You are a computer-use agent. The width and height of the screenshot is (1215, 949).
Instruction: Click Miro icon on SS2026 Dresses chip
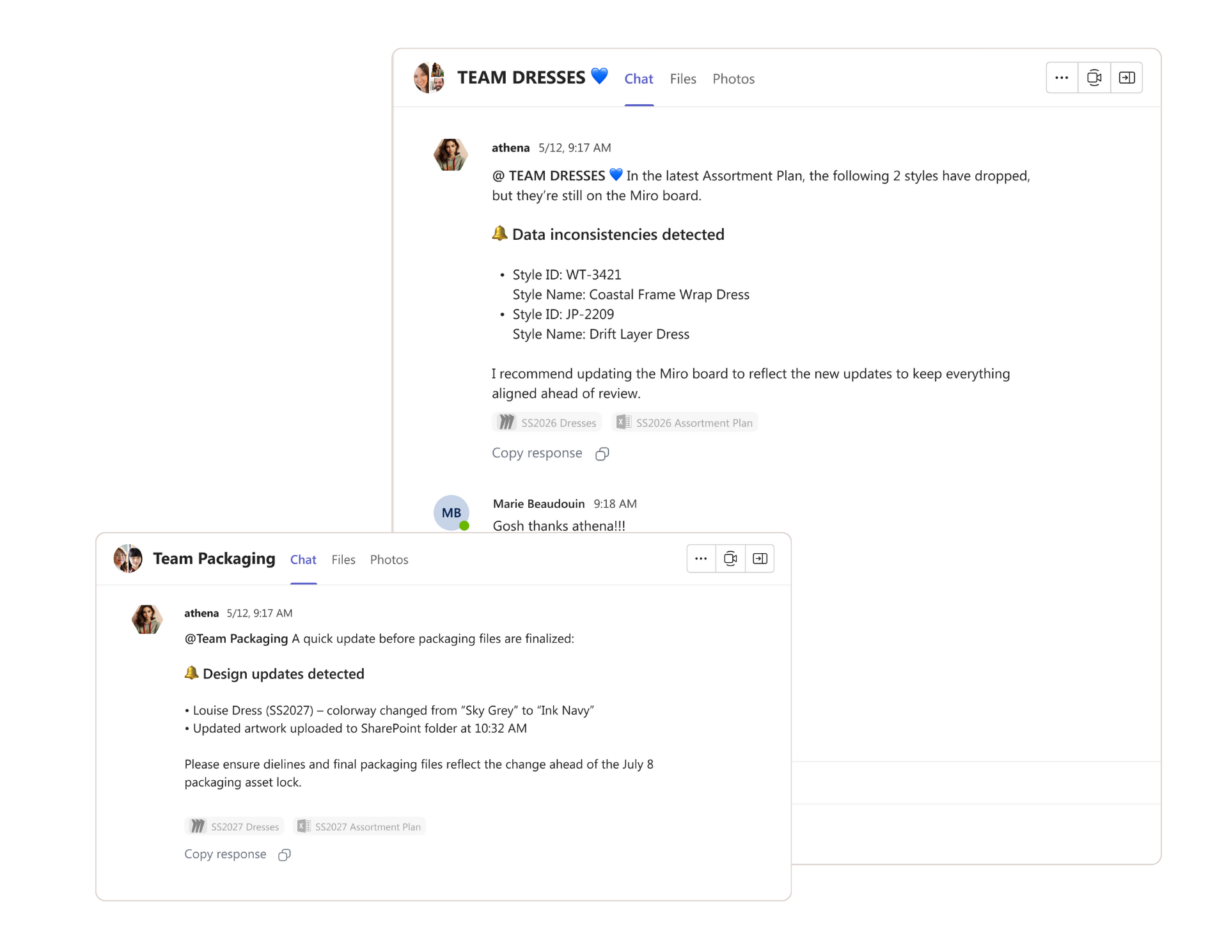[x=506, y=422]
